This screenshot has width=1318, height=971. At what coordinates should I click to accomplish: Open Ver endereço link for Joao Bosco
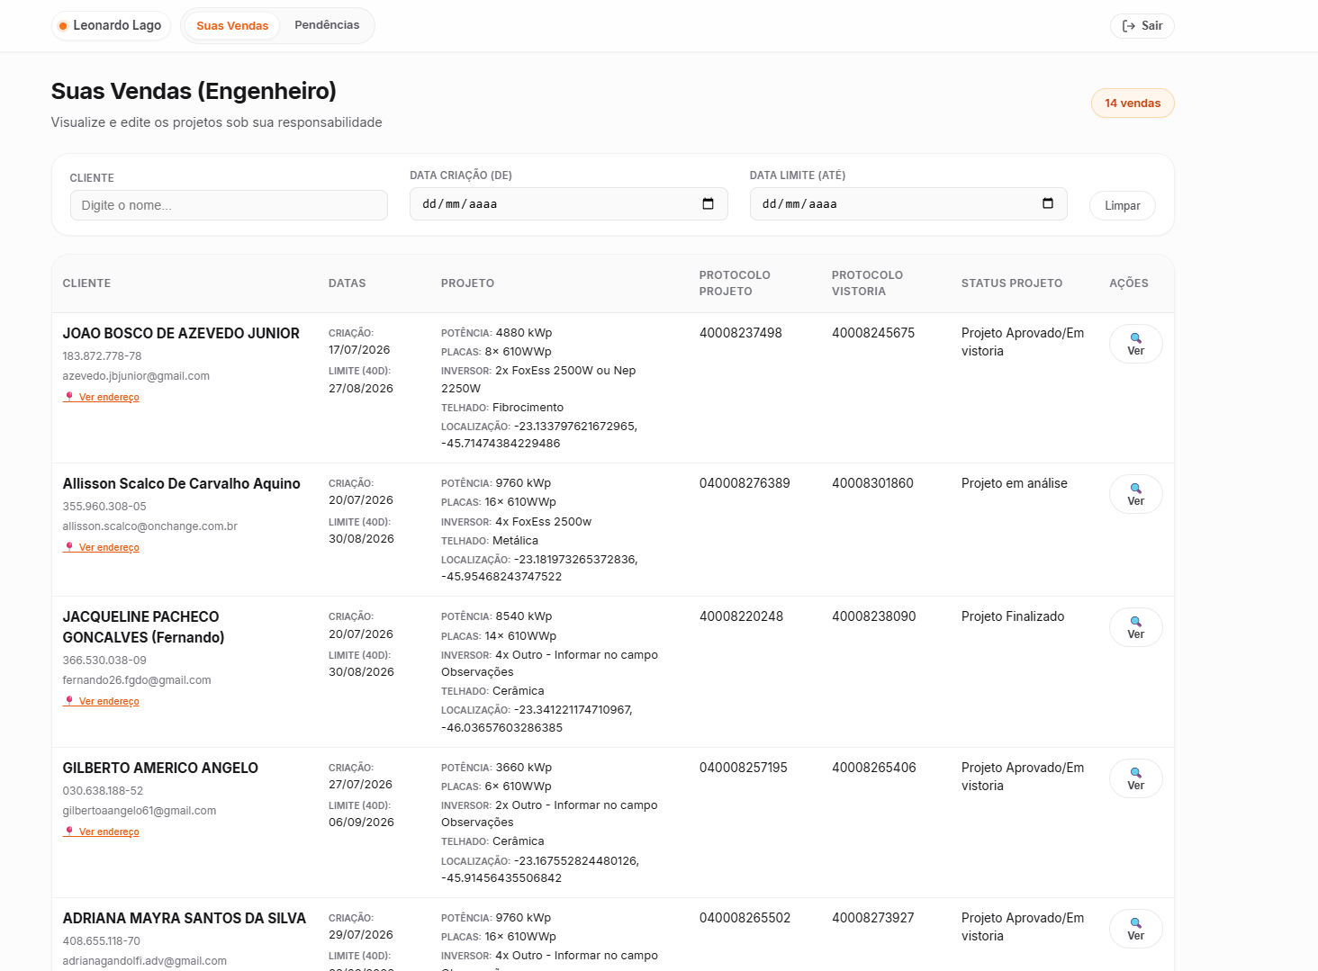click(x=101, y=397)
